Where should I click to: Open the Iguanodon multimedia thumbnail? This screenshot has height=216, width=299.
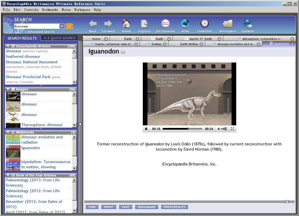pyautogui.click(x=13, y=152)
